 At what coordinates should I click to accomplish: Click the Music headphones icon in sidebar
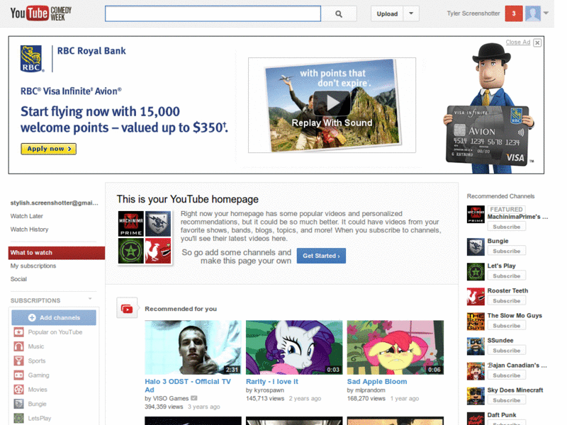[19, 346]
